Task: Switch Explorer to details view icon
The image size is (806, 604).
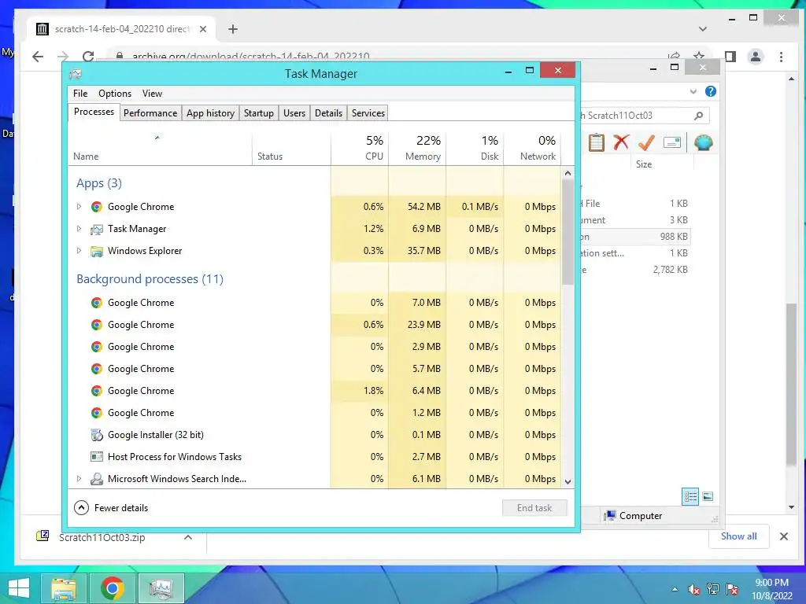Action: point(690,496)
